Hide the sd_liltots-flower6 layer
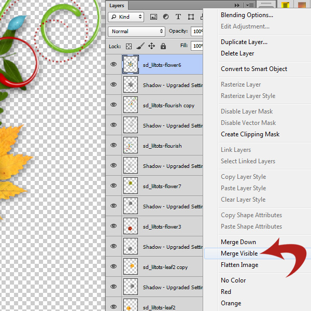The image size is (311, 311). (x=114, y=64)
